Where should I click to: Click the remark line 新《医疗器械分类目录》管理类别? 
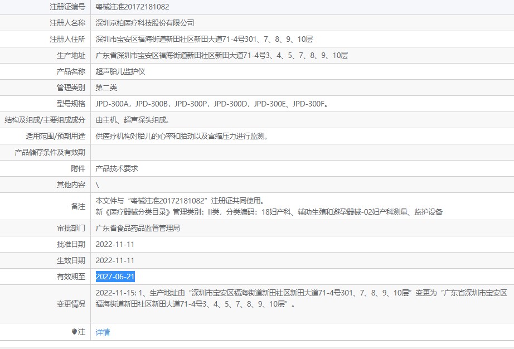pyautogui.click(x=269, y=212)
